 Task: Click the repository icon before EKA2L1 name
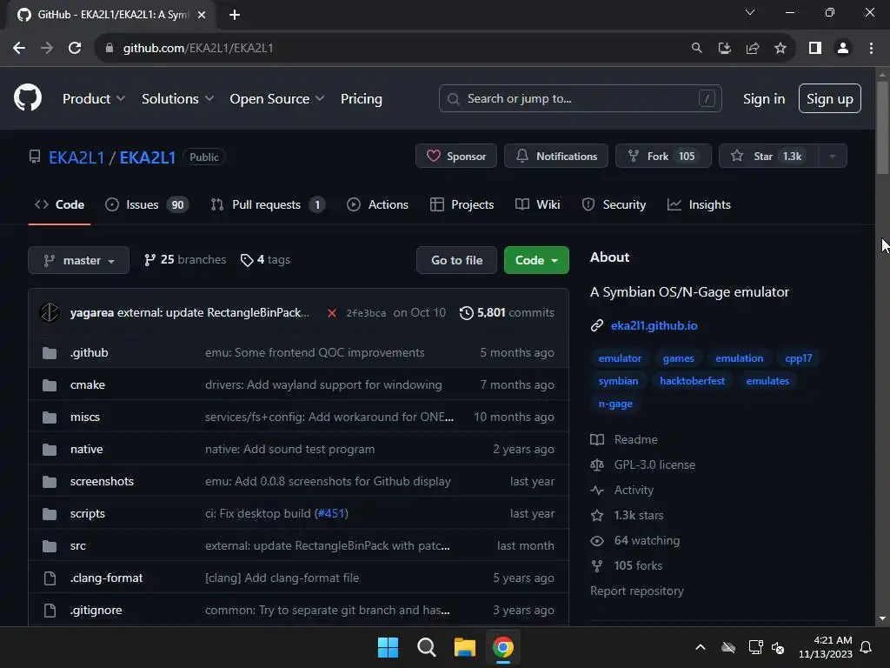[35, 157]
